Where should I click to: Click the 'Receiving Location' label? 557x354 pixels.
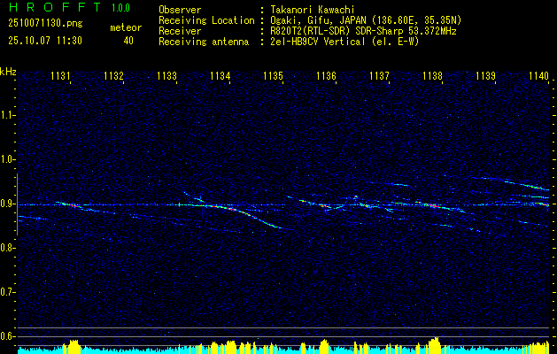click(x=206, y=20)
